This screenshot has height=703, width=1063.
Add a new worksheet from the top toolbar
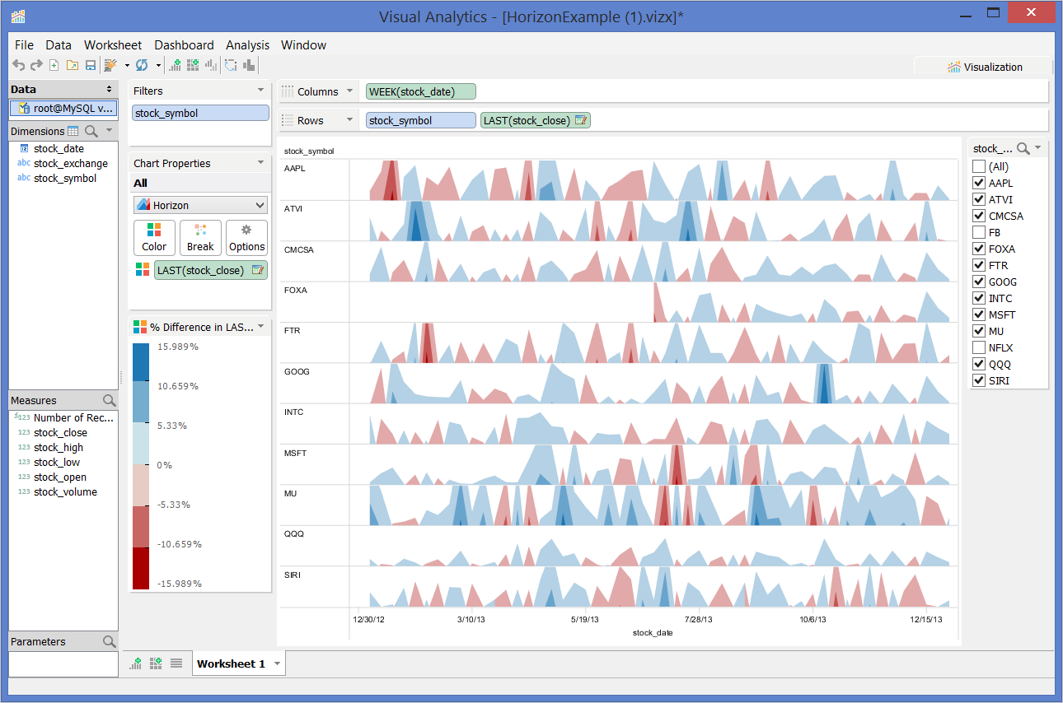176,66
